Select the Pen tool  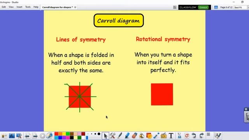(120, 136)
